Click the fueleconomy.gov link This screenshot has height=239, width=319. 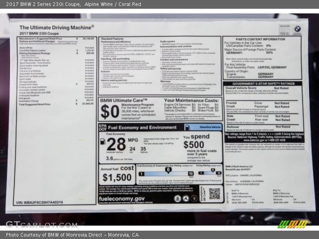tap(122, 198)
